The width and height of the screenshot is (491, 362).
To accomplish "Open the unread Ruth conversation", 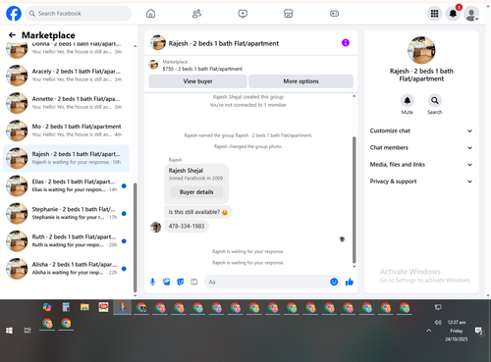I will pyautogui.click(x=66, y=240).
